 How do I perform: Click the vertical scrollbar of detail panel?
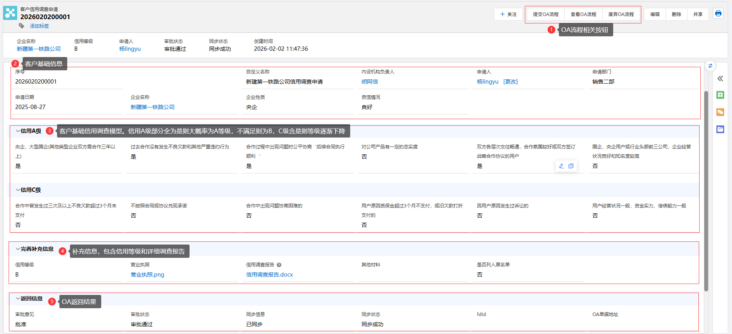click(x=706, y=191)
